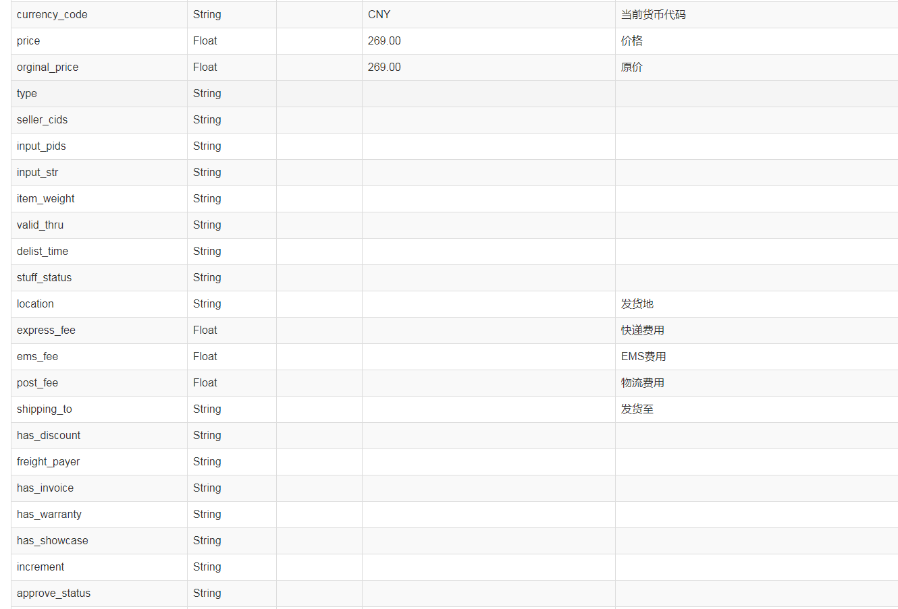Image resolution: width=898 pixels, height=609 pixels.
Task: Select the has_warranty field name
Action: pyautogui.click(x=49, y=515)
